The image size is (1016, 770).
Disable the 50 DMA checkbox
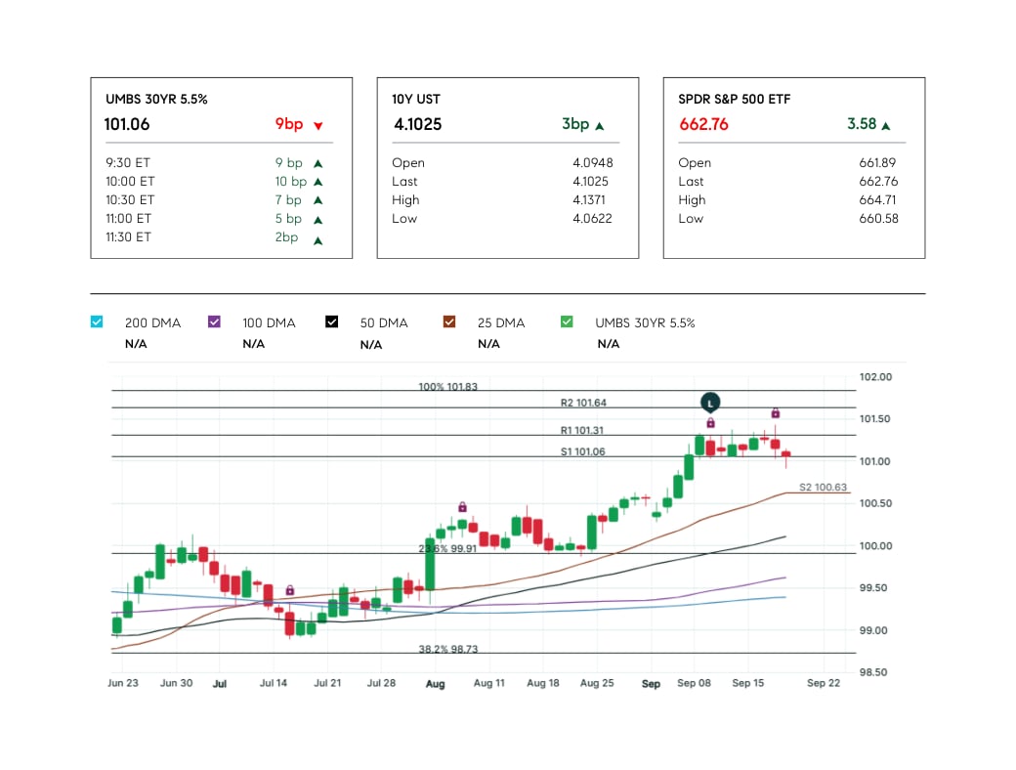(331, 321)
